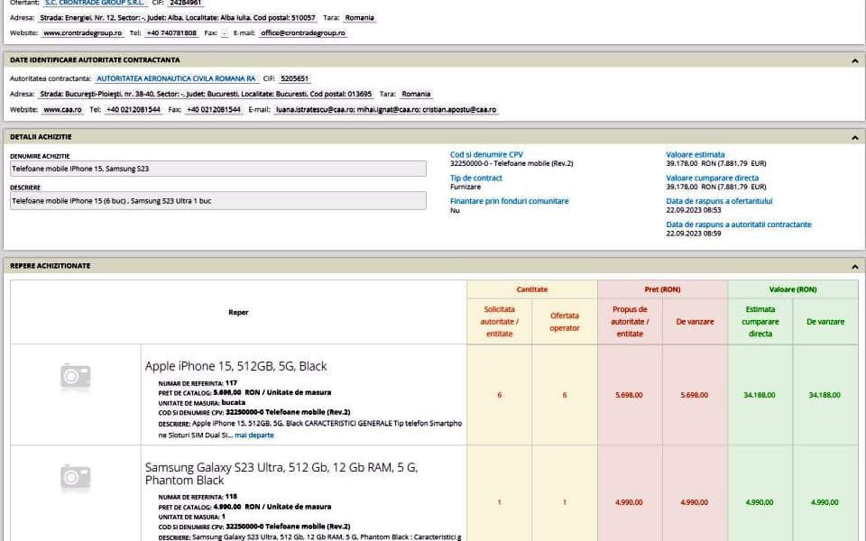Click the Denumire Achizitie input field
Screen dimensions: 866x541
pyautogui.click(x=218, y=169)
